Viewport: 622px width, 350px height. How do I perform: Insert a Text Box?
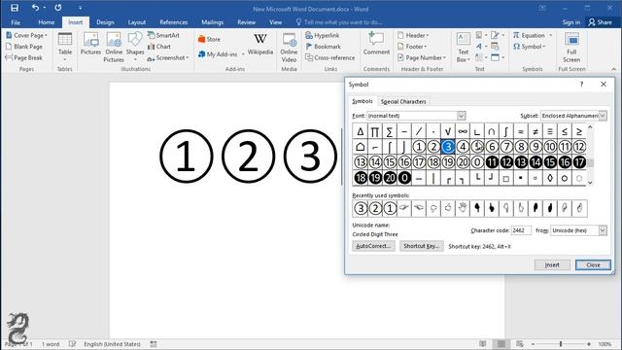(463, 48)
